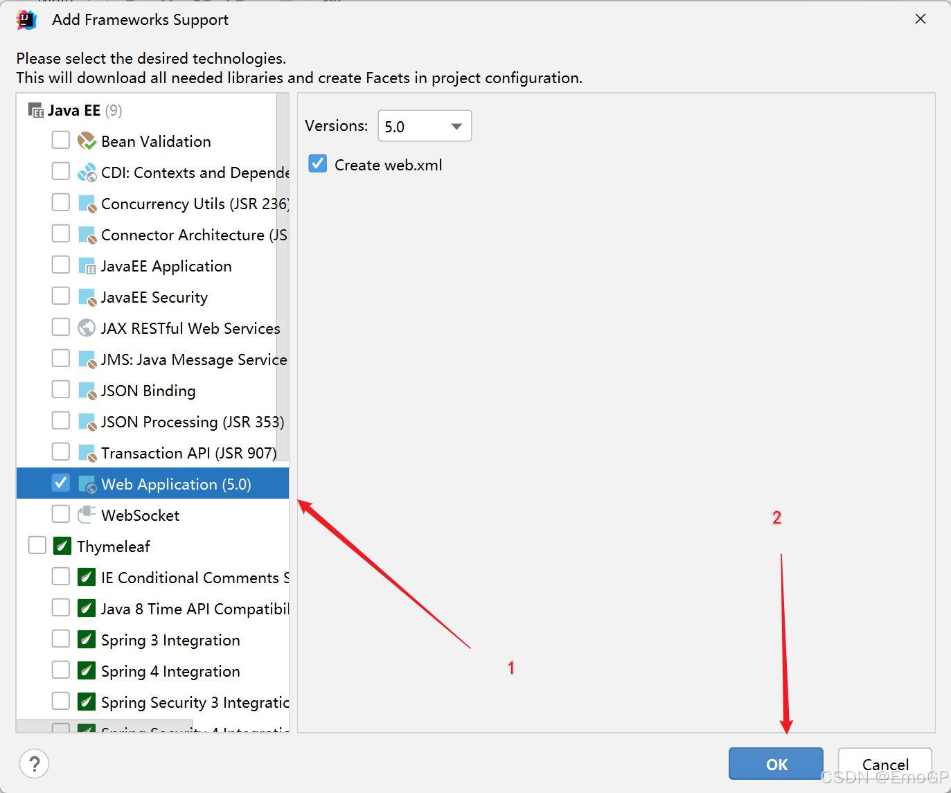The image size is (951, 793).
Task: Click the Concurrency Utils (JSR 236) icon
Action: [x=87, y=204]
